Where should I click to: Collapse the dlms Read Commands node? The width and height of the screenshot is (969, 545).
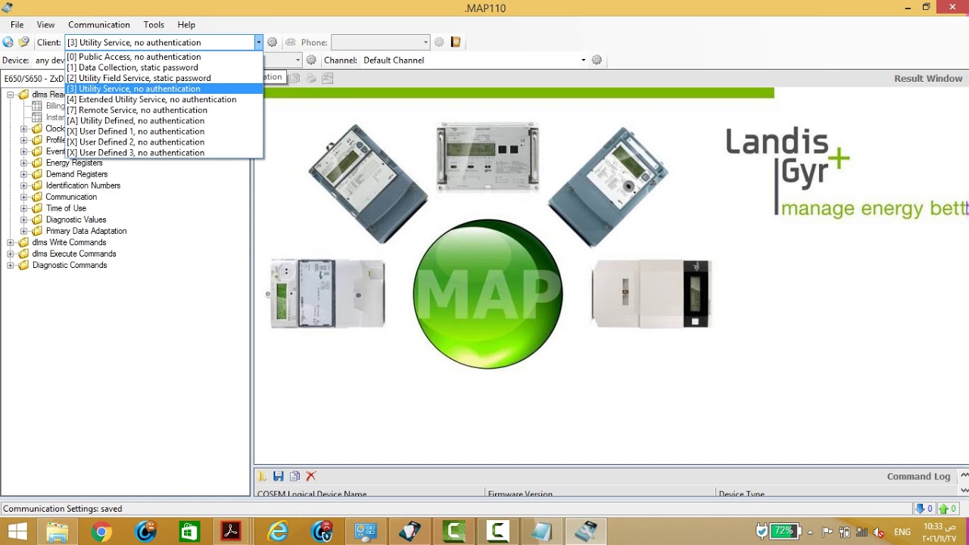11,95
